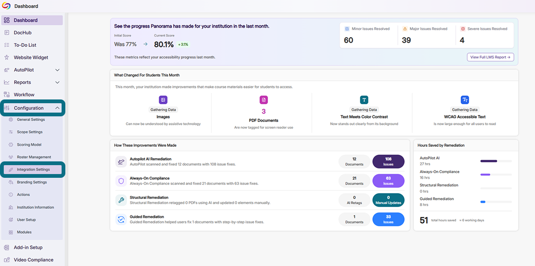The image size is (535, 266).
Task: Click the Modules icon in sidebar
Action: click(10, 232)
